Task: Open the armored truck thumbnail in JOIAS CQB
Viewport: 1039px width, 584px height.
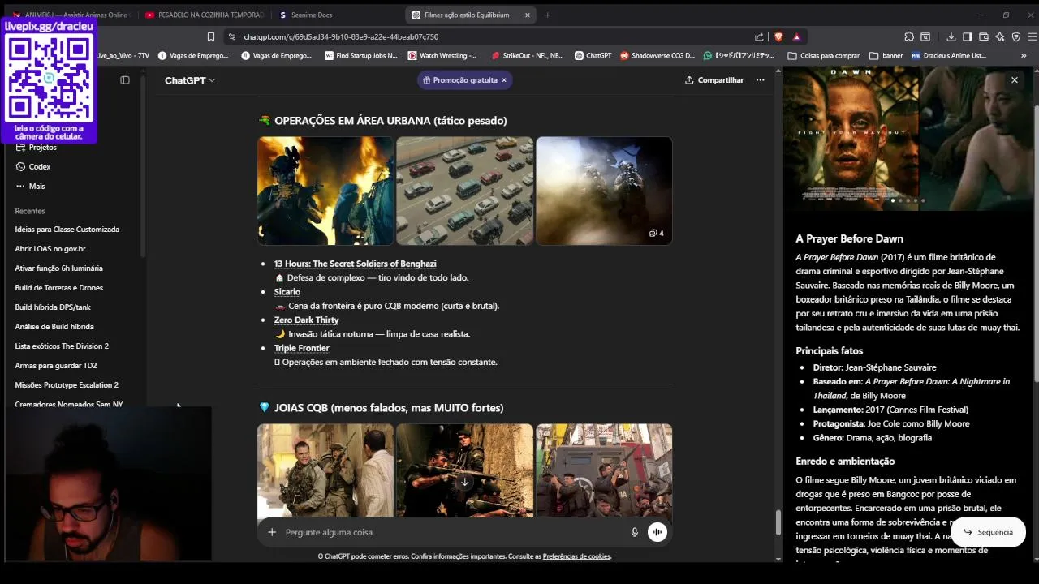Action: 604,470
